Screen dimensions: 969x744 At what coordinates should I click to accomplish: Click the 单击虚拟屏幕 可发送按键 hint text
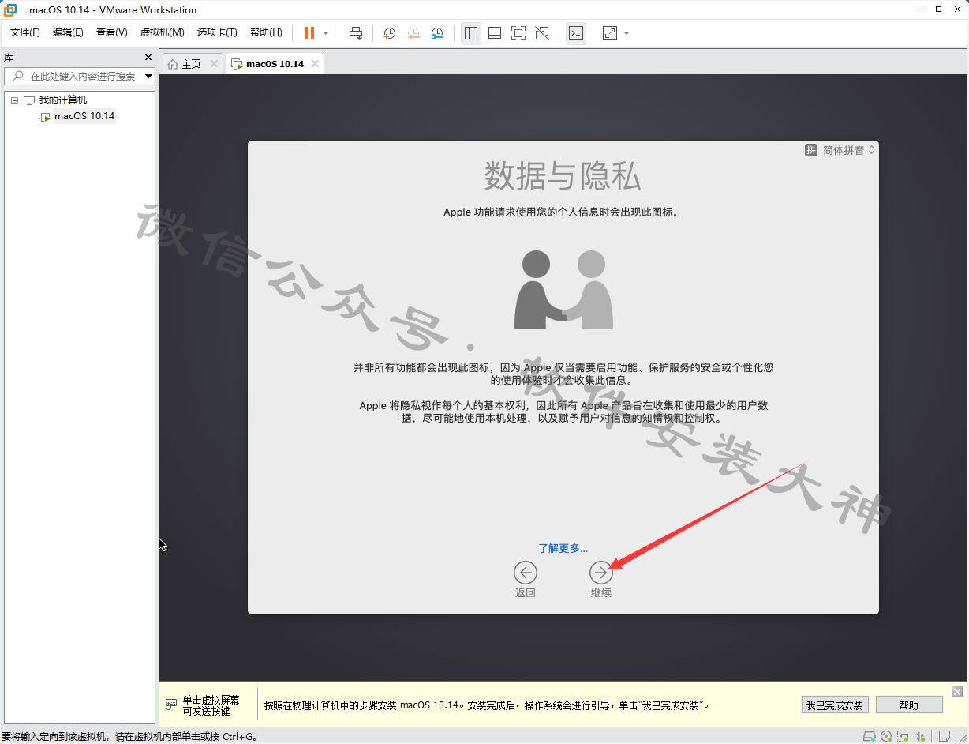[x=211, y=705]
